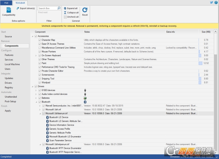Uncheck the Ease Of Access Themes checkbox
Screen dimensions: 219x159
pos(40,44)
